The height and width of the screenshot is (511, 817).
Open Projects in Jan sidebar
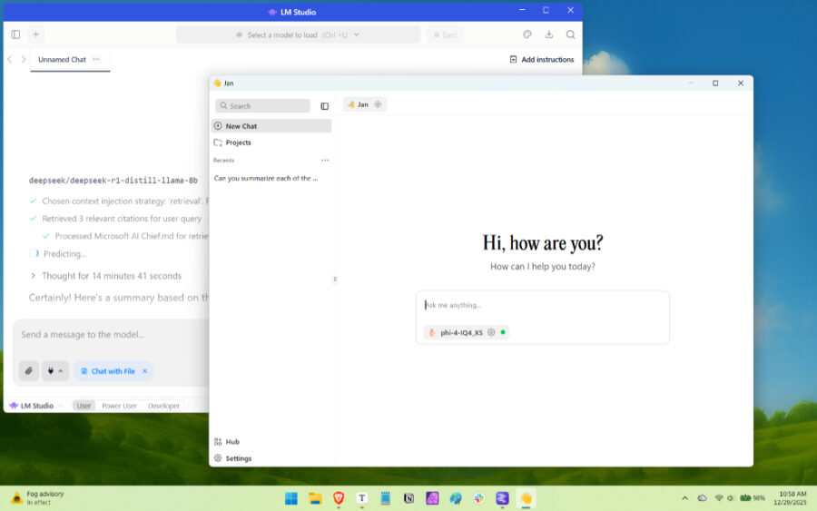238,142
